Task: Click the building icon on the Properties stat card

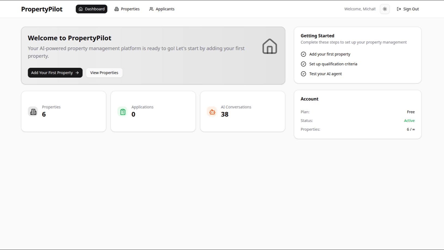Action: coord(33,111)
